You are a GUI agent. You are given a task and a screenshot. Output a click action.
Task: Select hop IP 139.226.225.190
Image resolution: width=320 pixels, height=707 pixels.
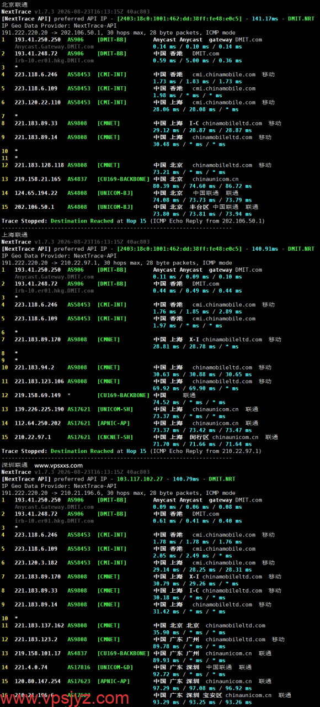click(x=39, y=409)
